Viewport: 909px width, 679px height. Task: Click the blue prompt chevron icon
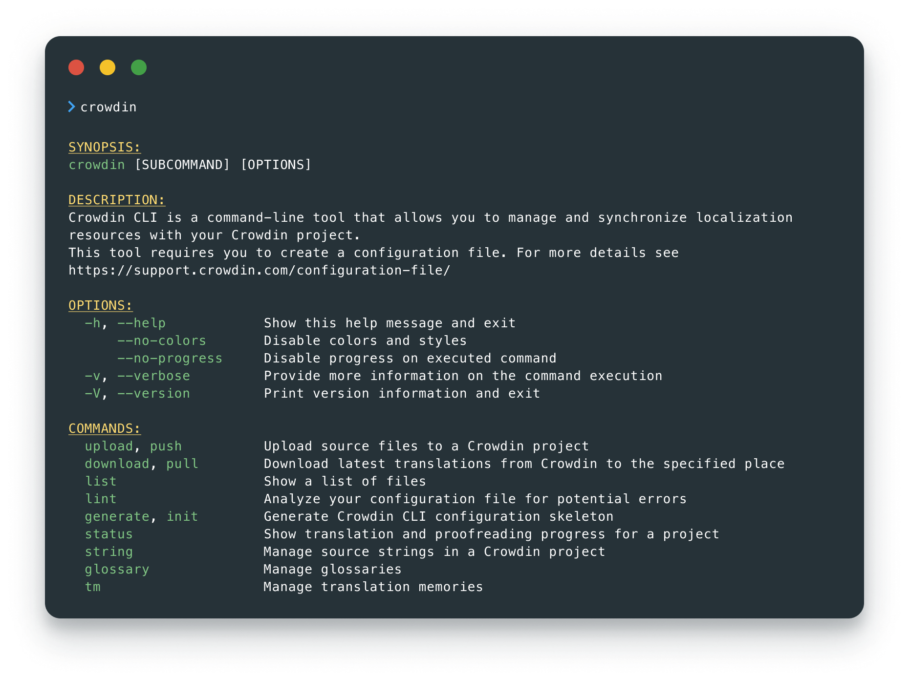click(x=71, y=107)
